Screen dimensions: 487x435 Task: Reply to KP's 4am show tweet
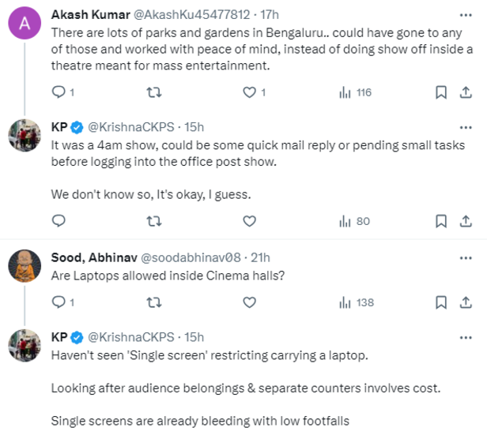(59, 221)
